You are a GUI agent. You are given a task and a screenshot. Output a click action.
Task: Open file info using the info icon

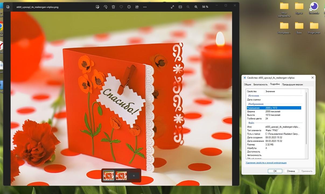coord(129,7)
